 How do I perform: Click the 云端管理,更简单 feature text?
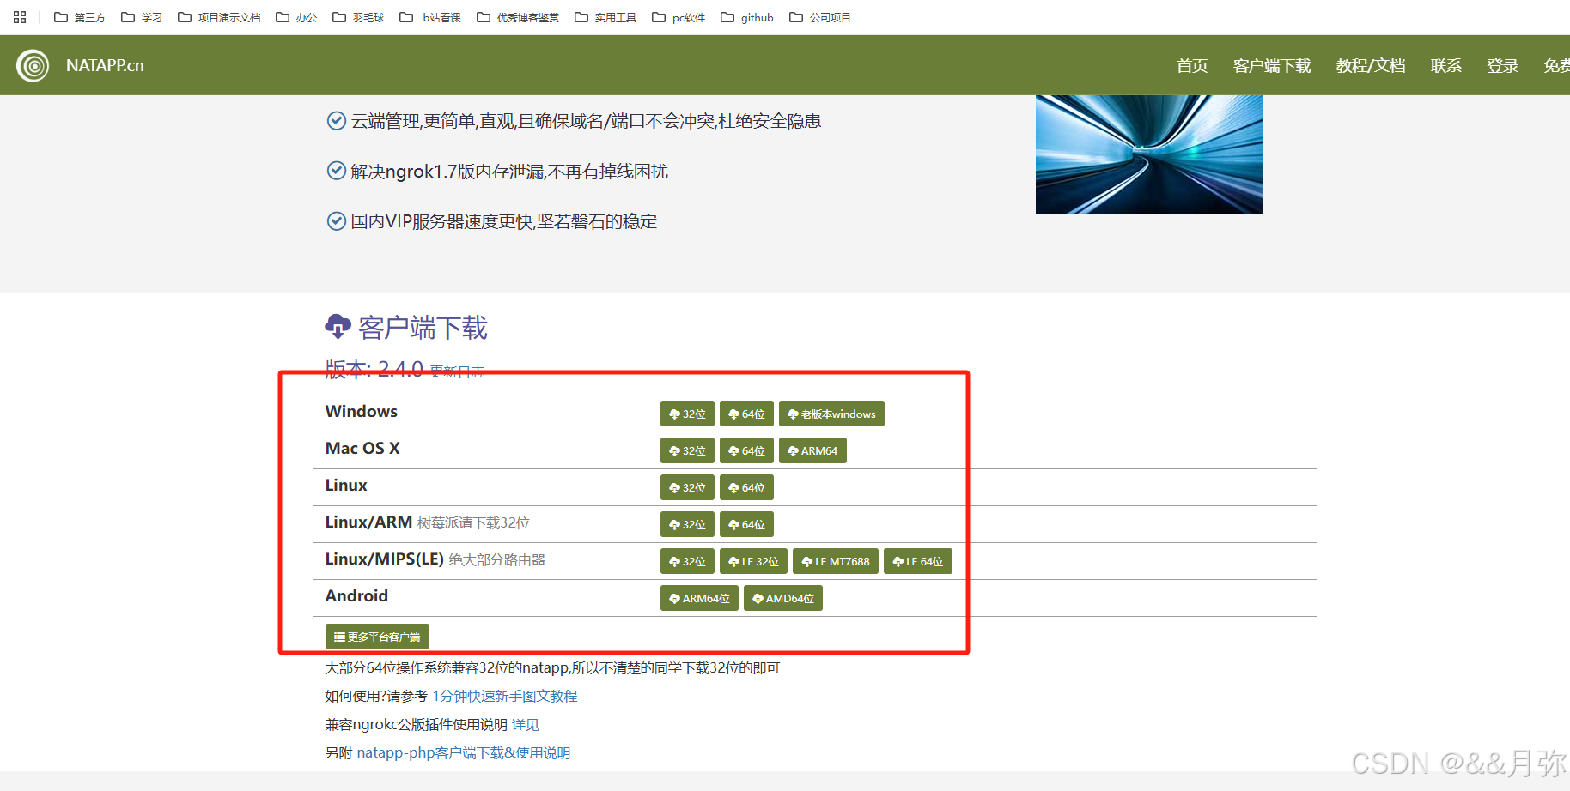pyautogui.click(x=586, y=121)
